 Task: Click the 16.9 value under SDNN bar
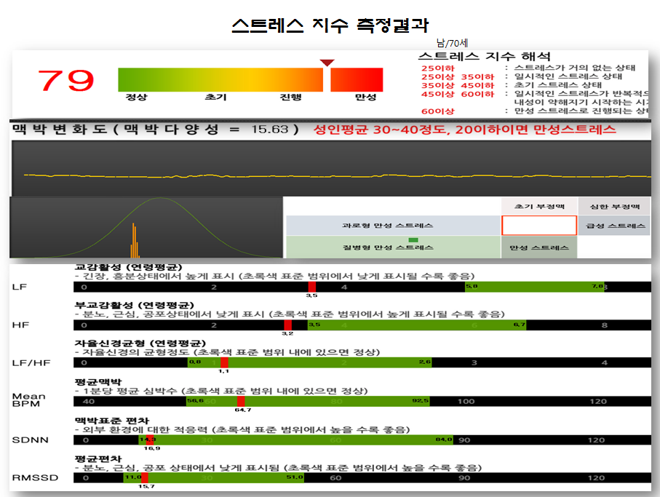[x=152, y=448]
